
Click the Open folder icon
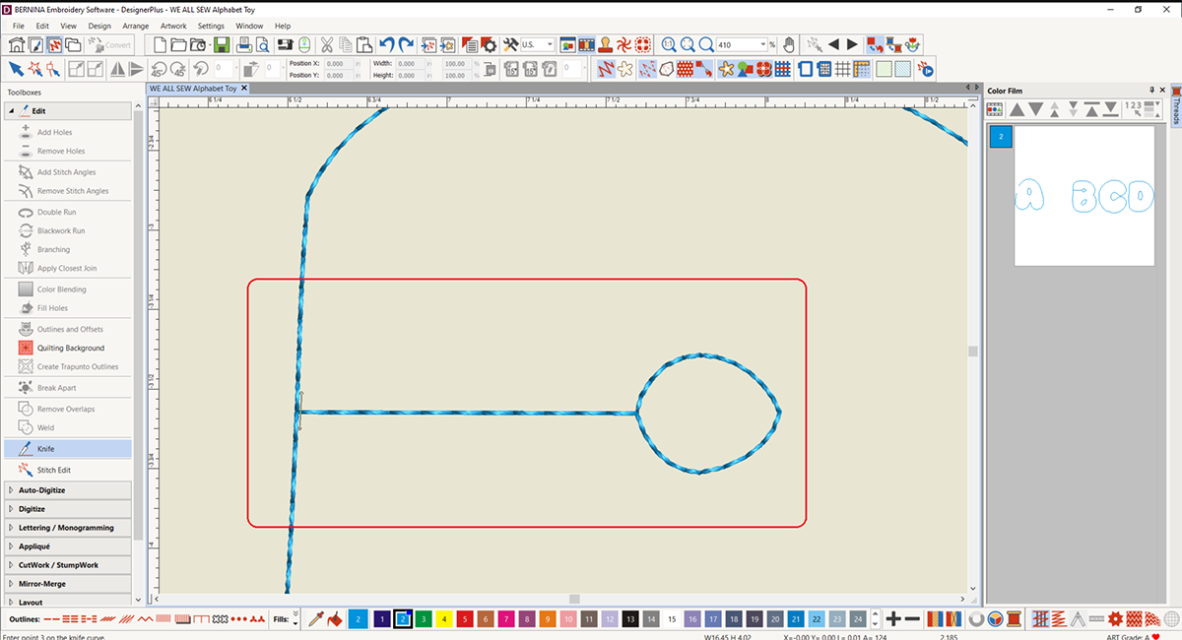pyautogui.click(x=178, y=44)
